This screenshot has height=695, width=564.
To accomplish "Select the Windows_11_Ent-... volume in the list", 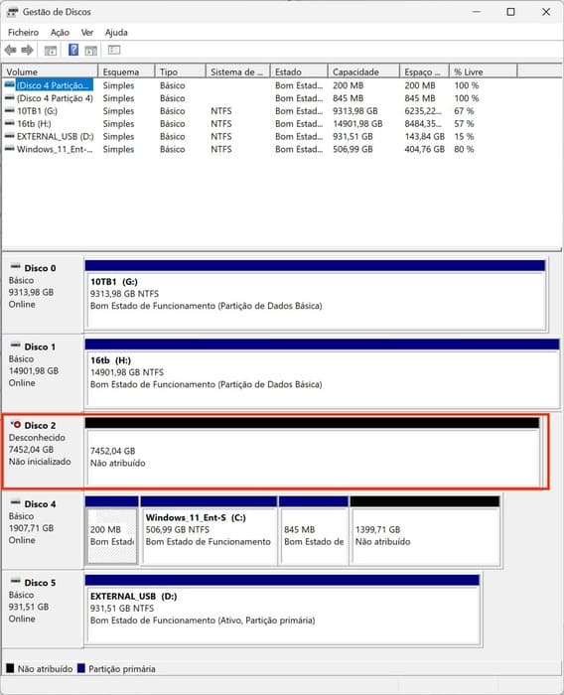I will tap(55, 149).
